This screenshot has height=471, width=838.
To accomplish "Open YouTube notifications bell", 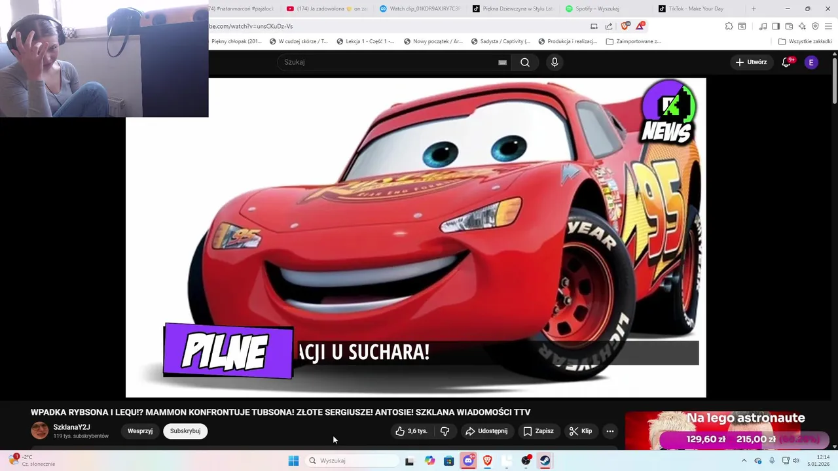I will pyautogui.click(x=787, y=62).
